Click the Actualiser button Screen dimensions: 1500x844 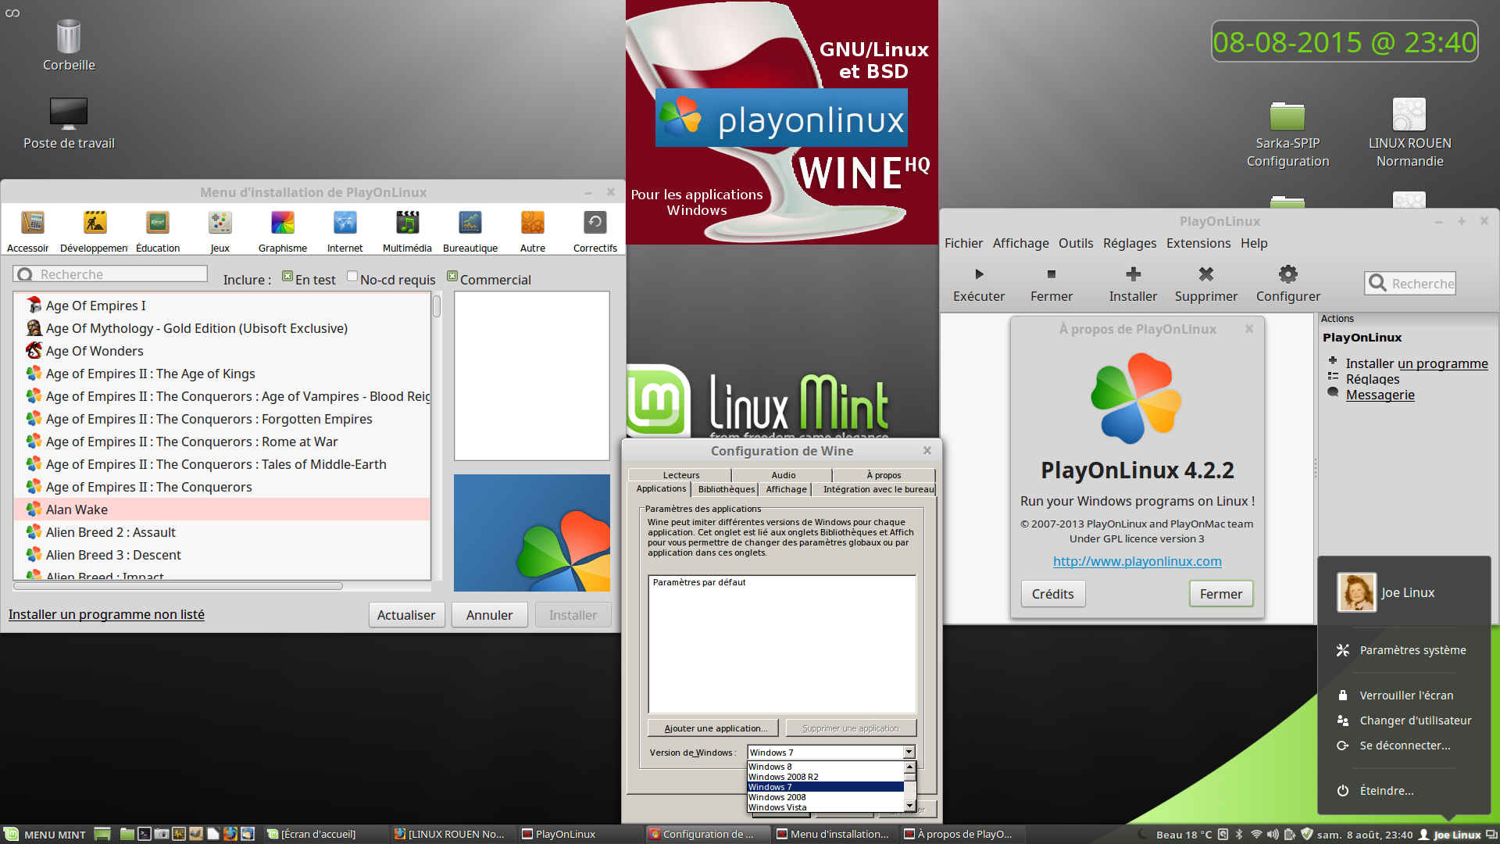pos(406,615)
